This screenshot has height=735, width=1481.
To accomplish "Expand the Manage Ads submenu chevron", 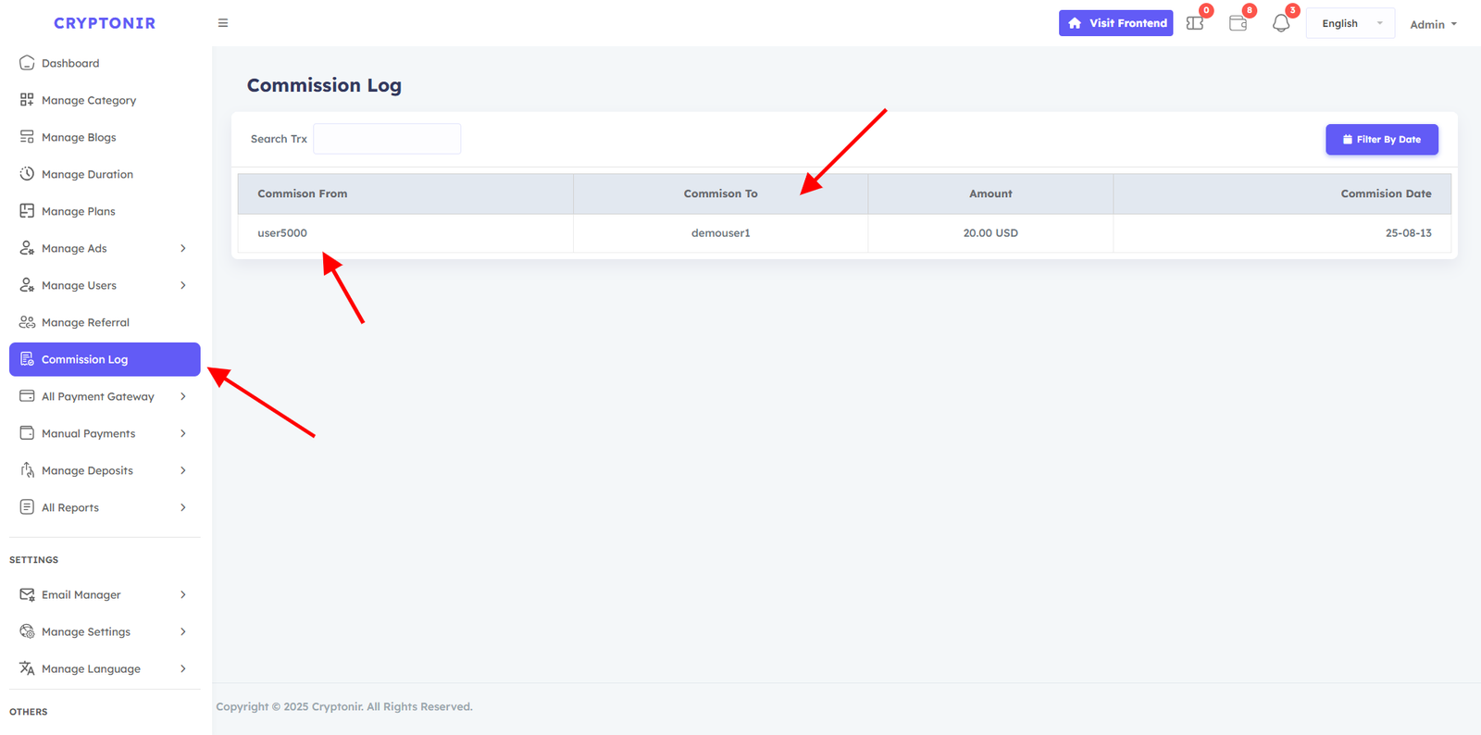I will [x=183, y=248].
